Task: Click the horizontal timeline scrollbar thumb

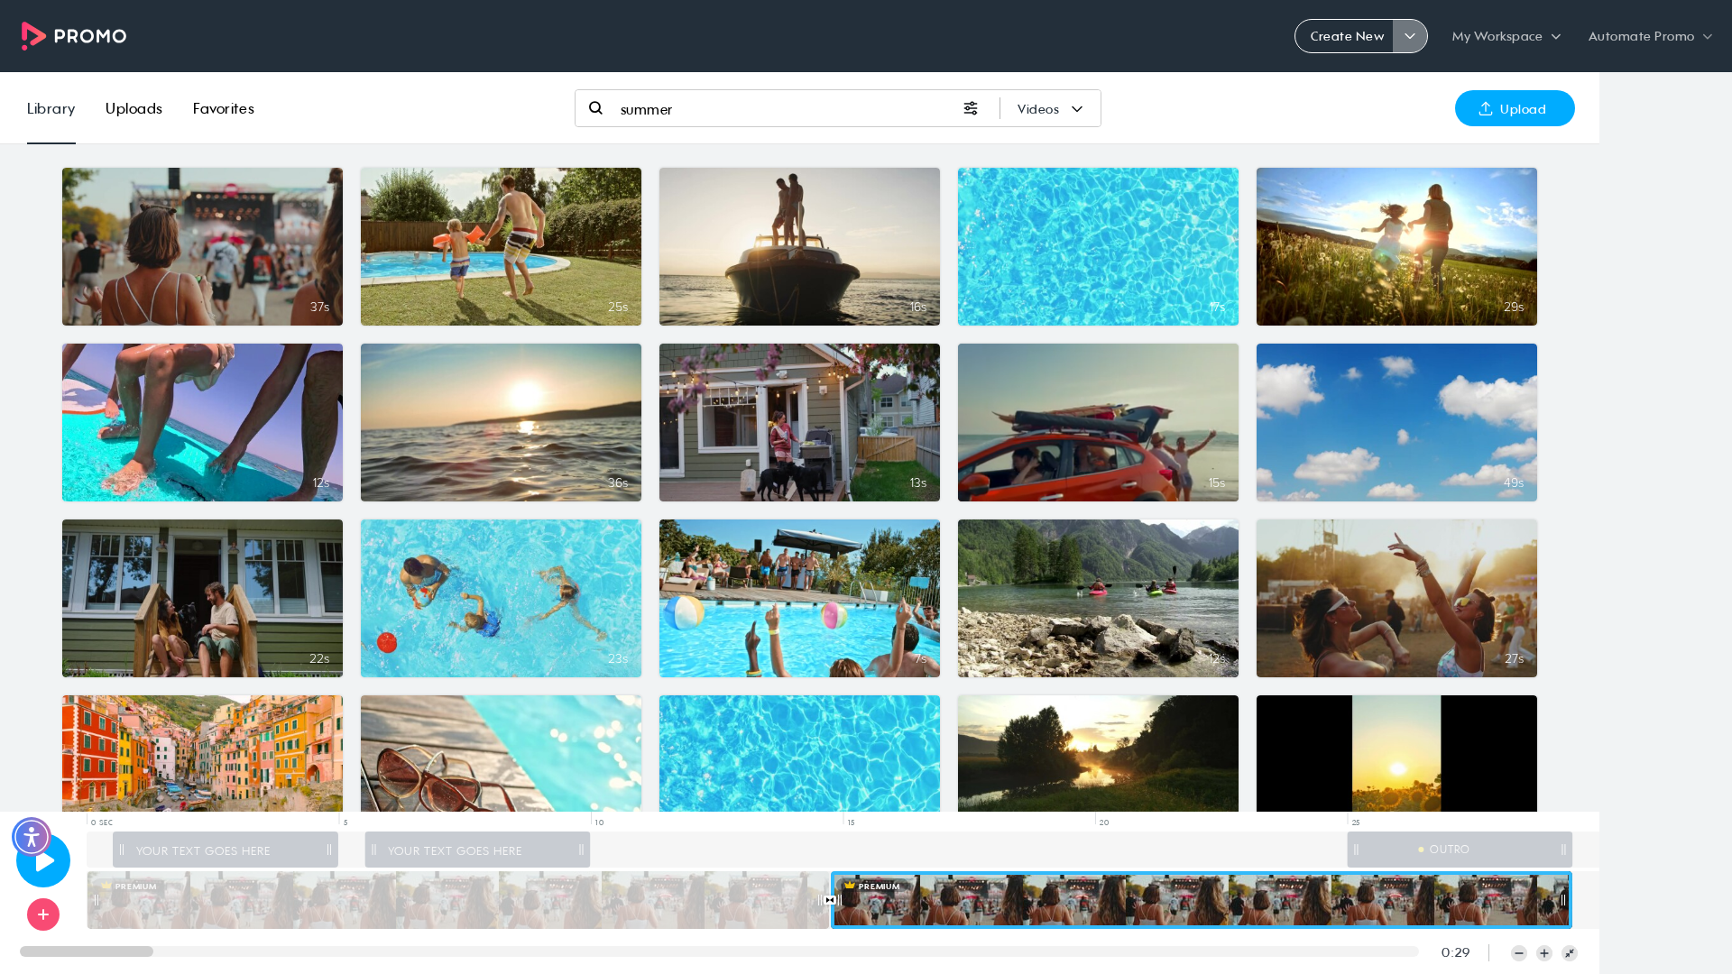Action: click(87, 951)
